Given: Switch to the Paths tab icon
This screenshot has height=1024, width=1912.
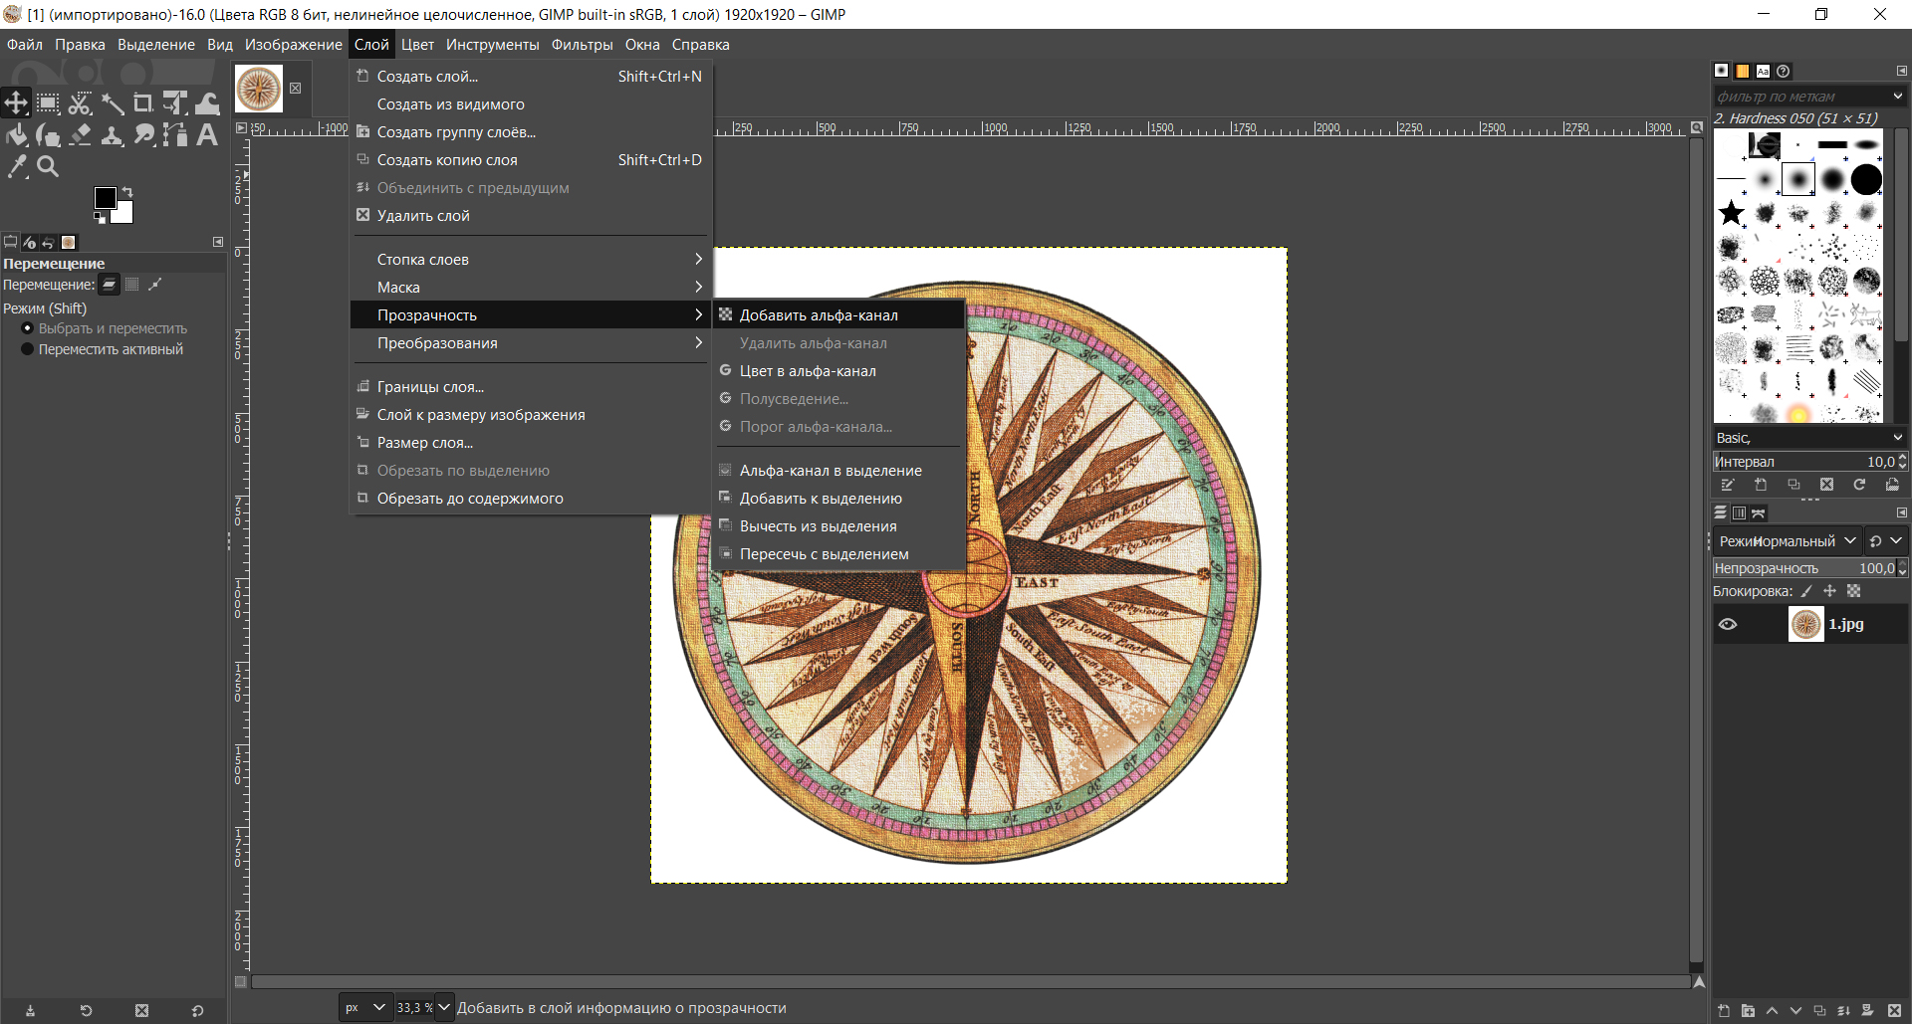Looking at the screenshot, I should pyautogui.click(x=1758, y=512).
